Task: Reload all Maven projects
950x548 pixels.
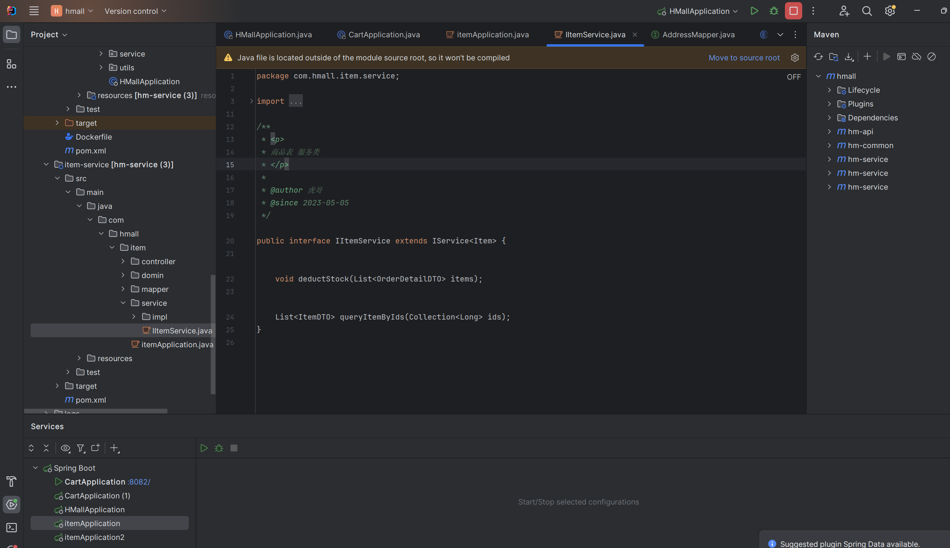Action: [818, 57]
